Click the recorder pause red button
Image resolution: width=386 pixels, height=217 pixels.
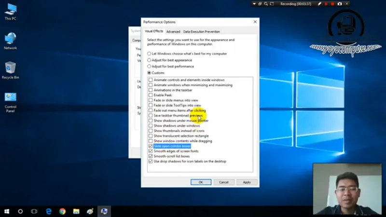(x=326, y=4)
